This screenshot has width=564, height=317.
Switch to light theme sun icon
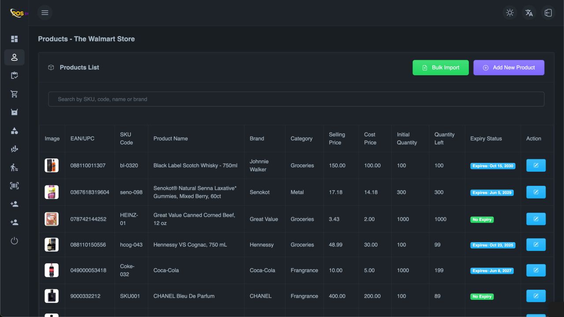(510, 13)
